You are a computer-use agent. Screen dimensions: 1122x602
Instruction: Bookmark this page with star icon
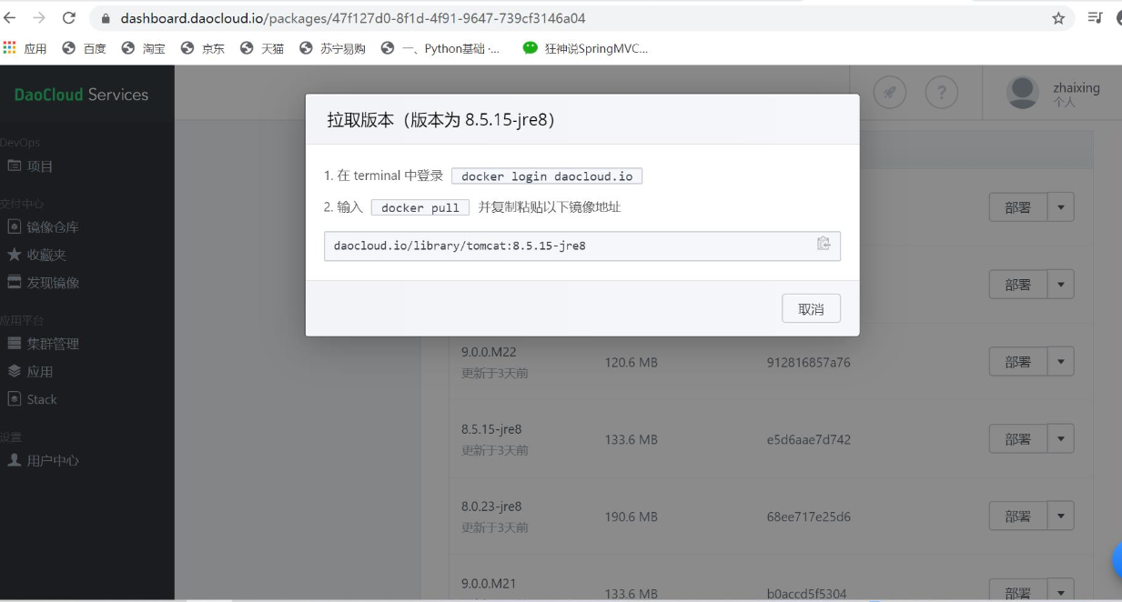click(1058, 18)
